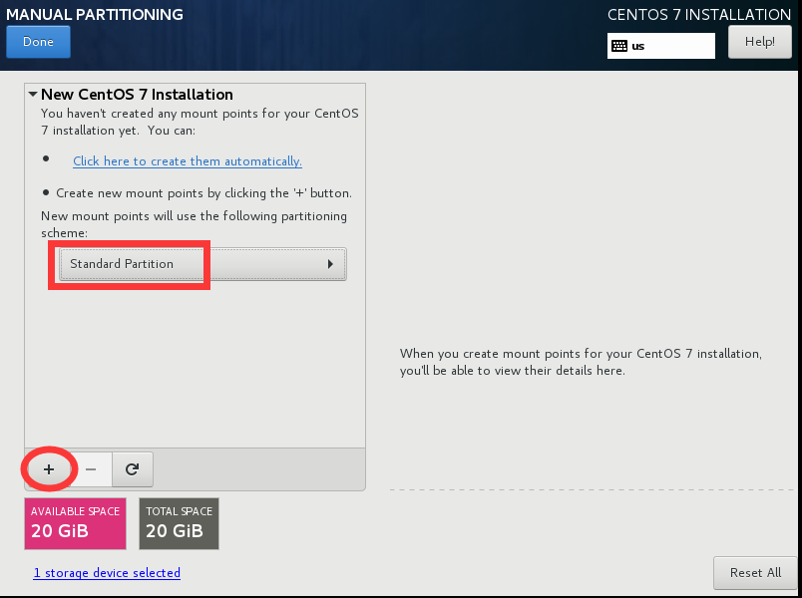Click the New CentOS 7 Installation heading text

tap(137, 95)
